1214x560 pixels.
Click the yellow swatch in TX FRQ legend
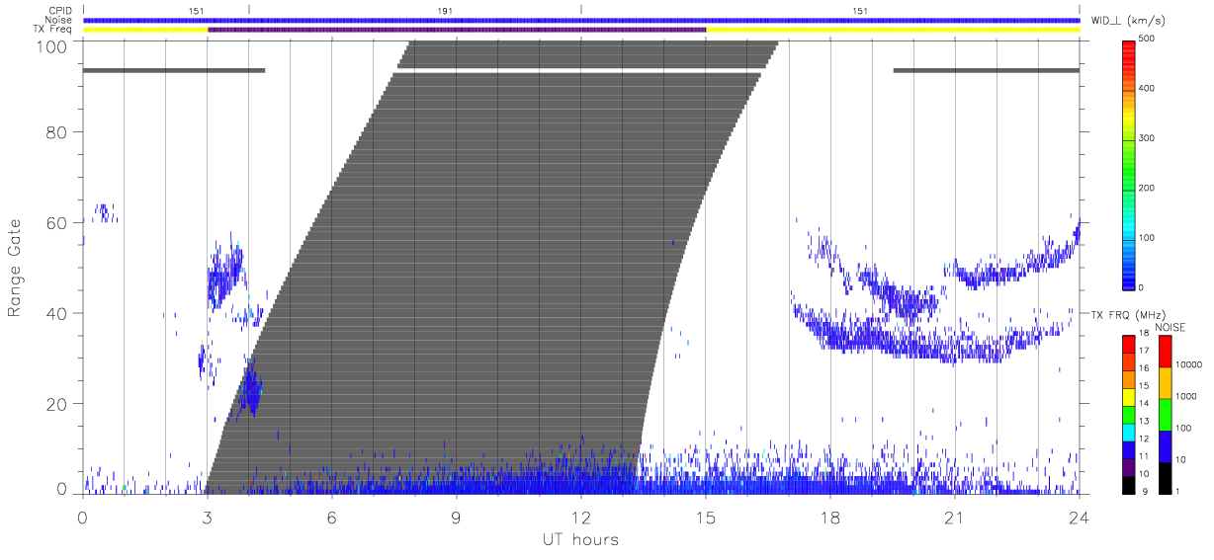(1129, 396)
